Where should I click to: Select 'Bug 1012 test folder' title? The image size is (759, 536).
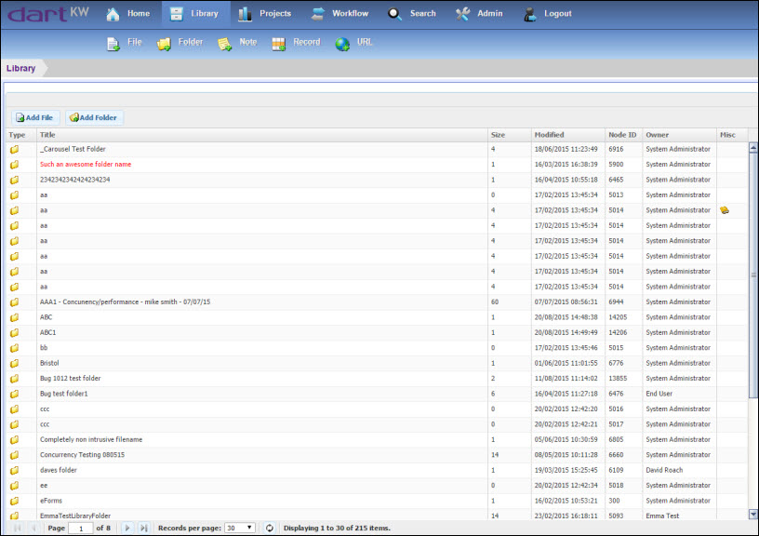70,379
